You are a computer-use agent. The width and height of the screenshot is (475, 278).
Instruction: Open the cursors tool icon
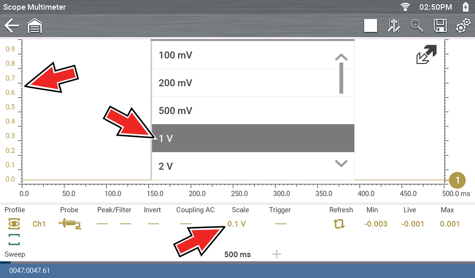(x=393, y=26)
